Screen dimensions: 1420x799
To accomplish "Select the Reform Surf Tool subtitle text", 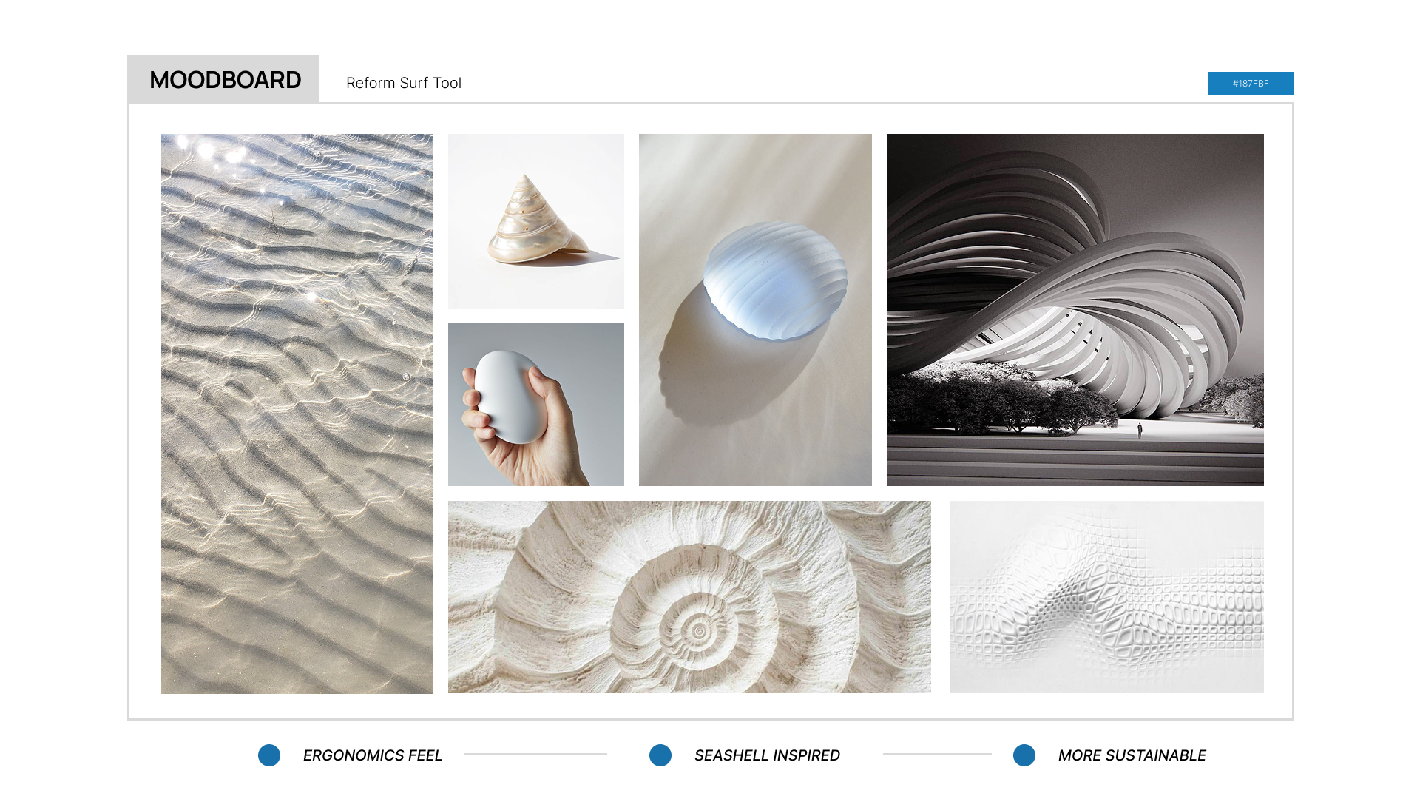I will (x=403, y=83).
